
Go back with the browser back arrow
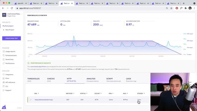tap(3, 8)
